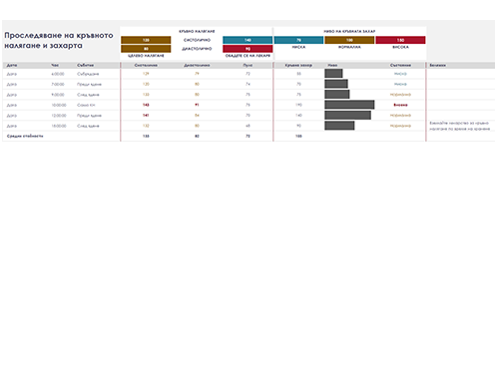
Task: Select the brown target diastolic 80 cell
Action: click(146, 49)
